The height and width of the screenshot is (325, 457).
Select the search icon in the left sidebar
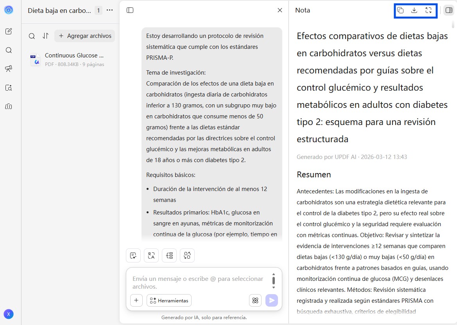(9, 50)
